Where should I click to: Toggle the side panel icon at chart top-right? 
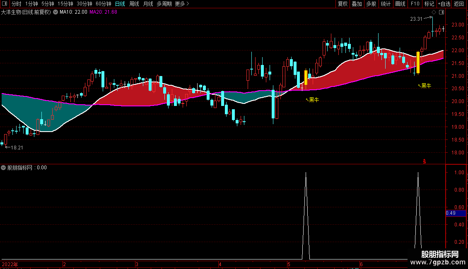click(441, 12)
